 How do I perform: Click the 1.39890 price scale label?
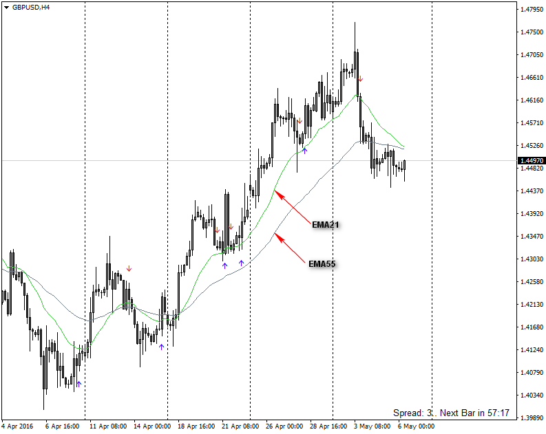click(x=532, y=418)
